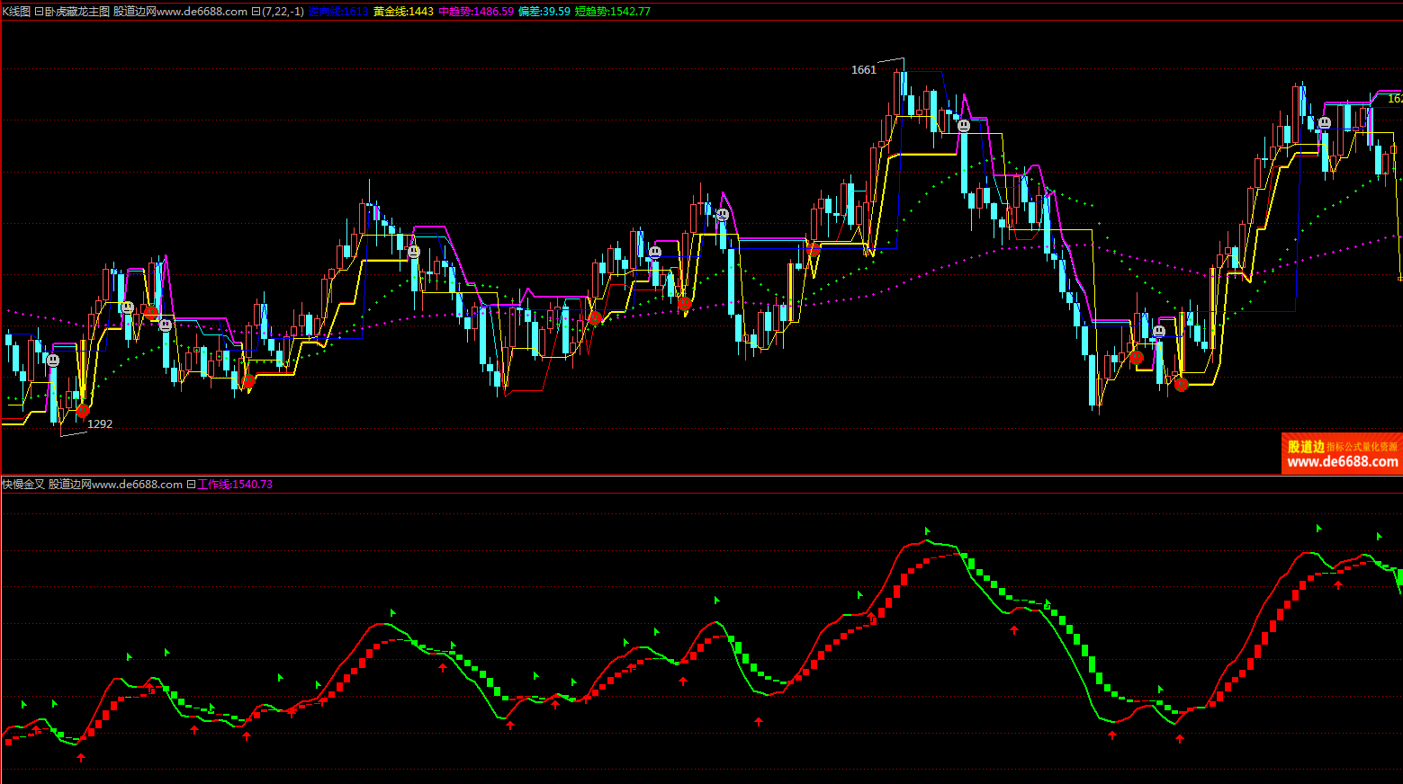The width and height of the screenshot is (1403, 784).
Task: Select the yellow 黄金线:1443 legend entry
Action: point(403,12)
